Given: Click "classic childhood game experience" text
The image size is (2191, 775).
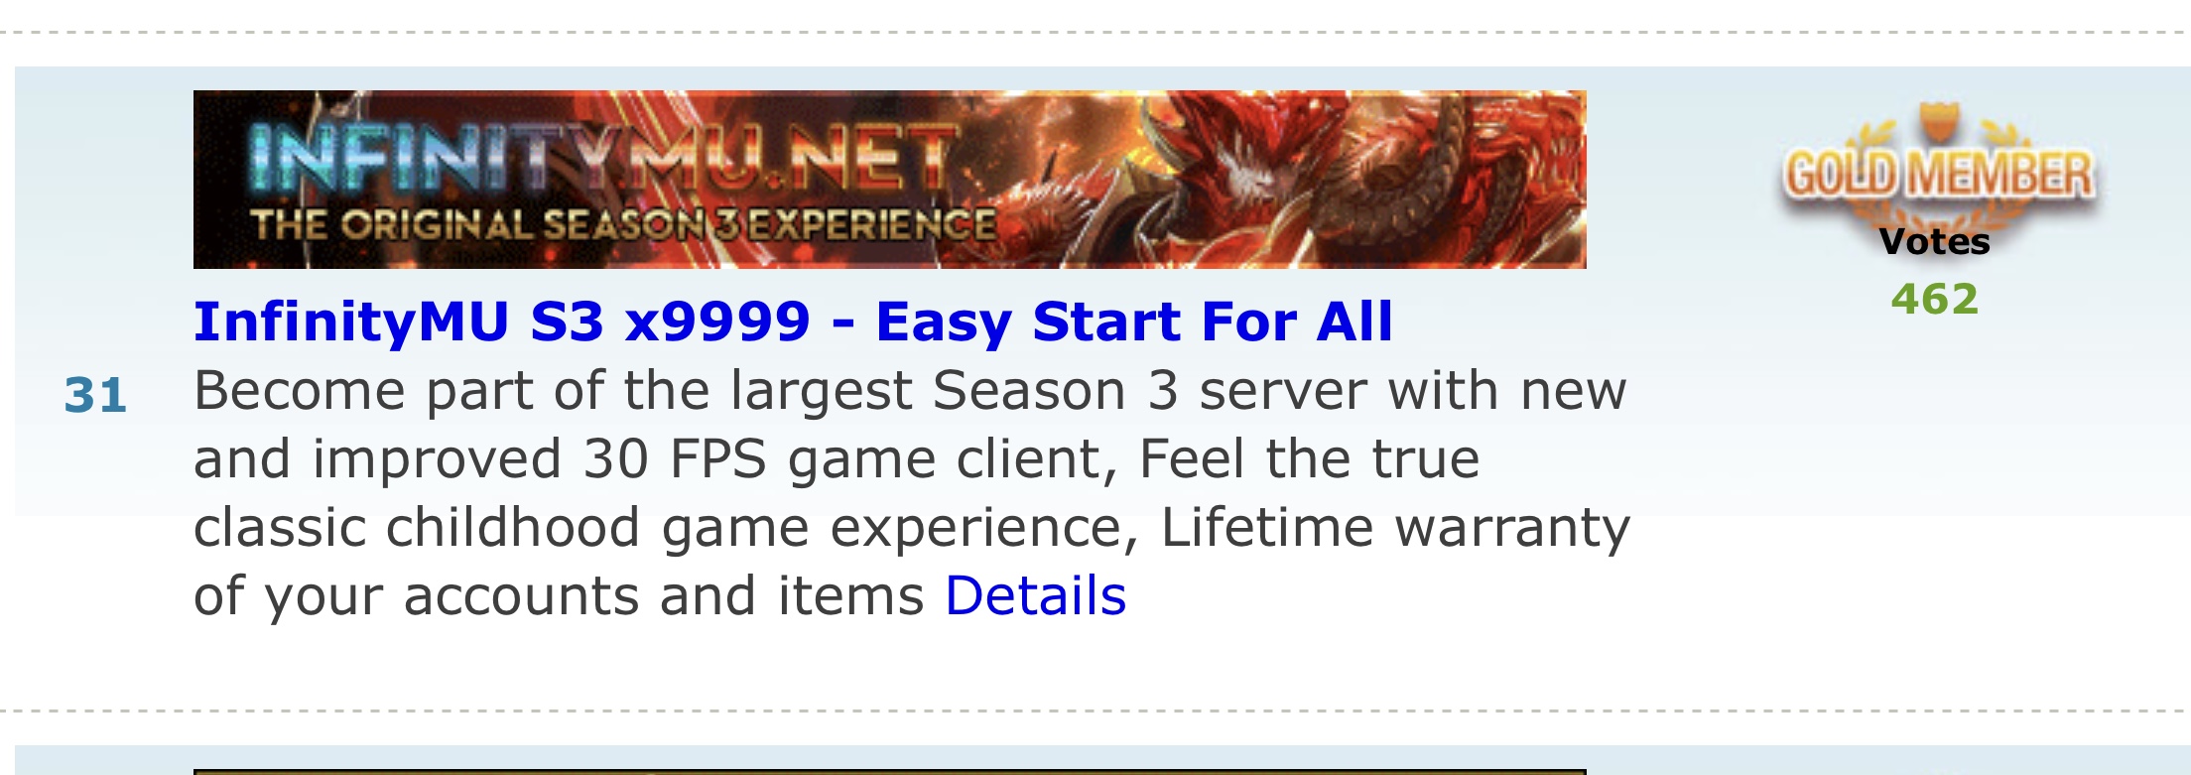Looking at the screenshot, I should click(x=664, y=528).
